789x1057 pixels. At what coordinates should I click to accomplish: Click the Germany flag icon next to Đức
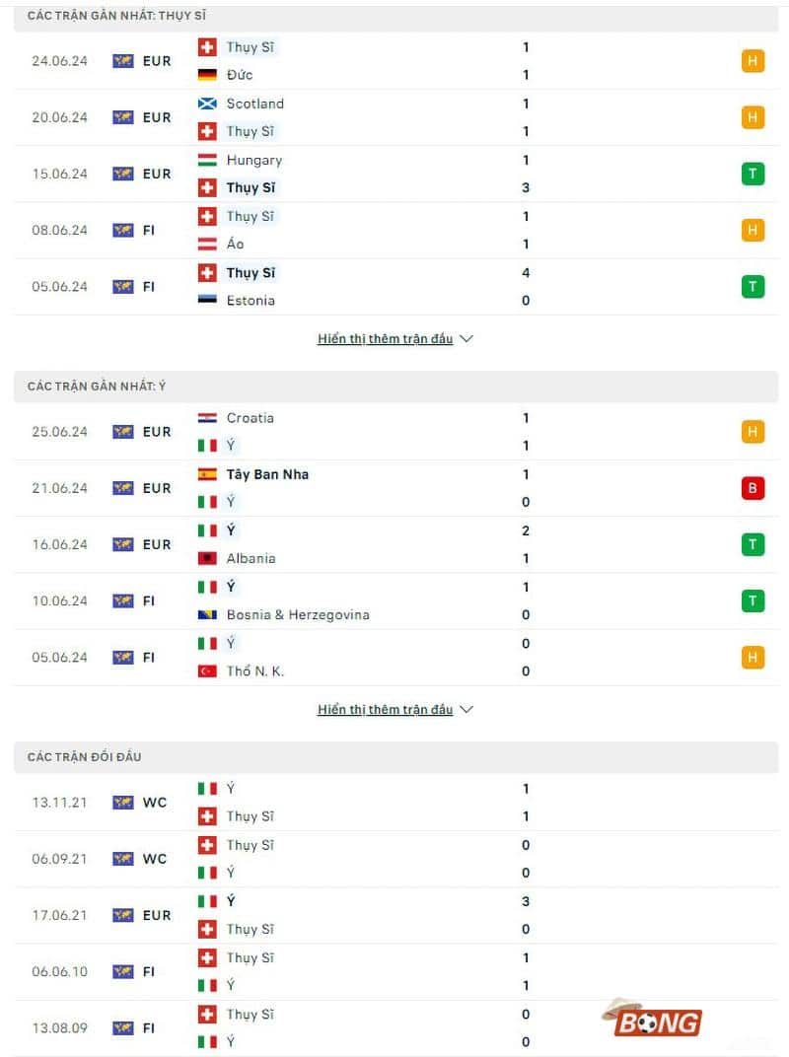(207, 75)
